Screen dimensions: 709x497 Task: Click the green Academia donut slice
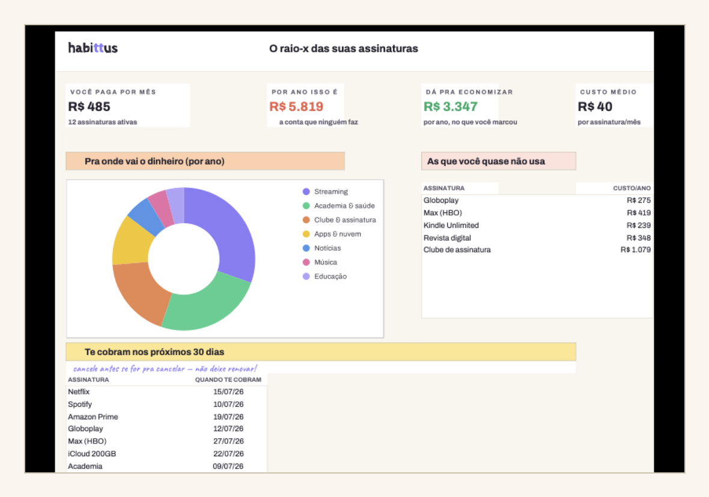tap(205, 305)
